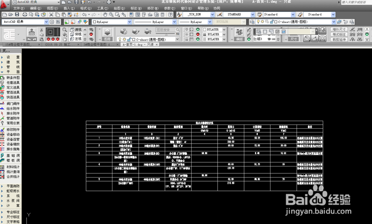
Task: Toggle lightbulb in top layer toolbar dropdown
Action: pos(259,22)
